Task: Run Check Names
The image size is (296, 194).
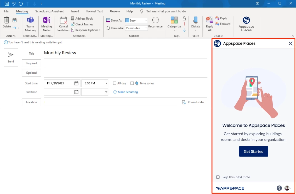Action: coord(82,24)
